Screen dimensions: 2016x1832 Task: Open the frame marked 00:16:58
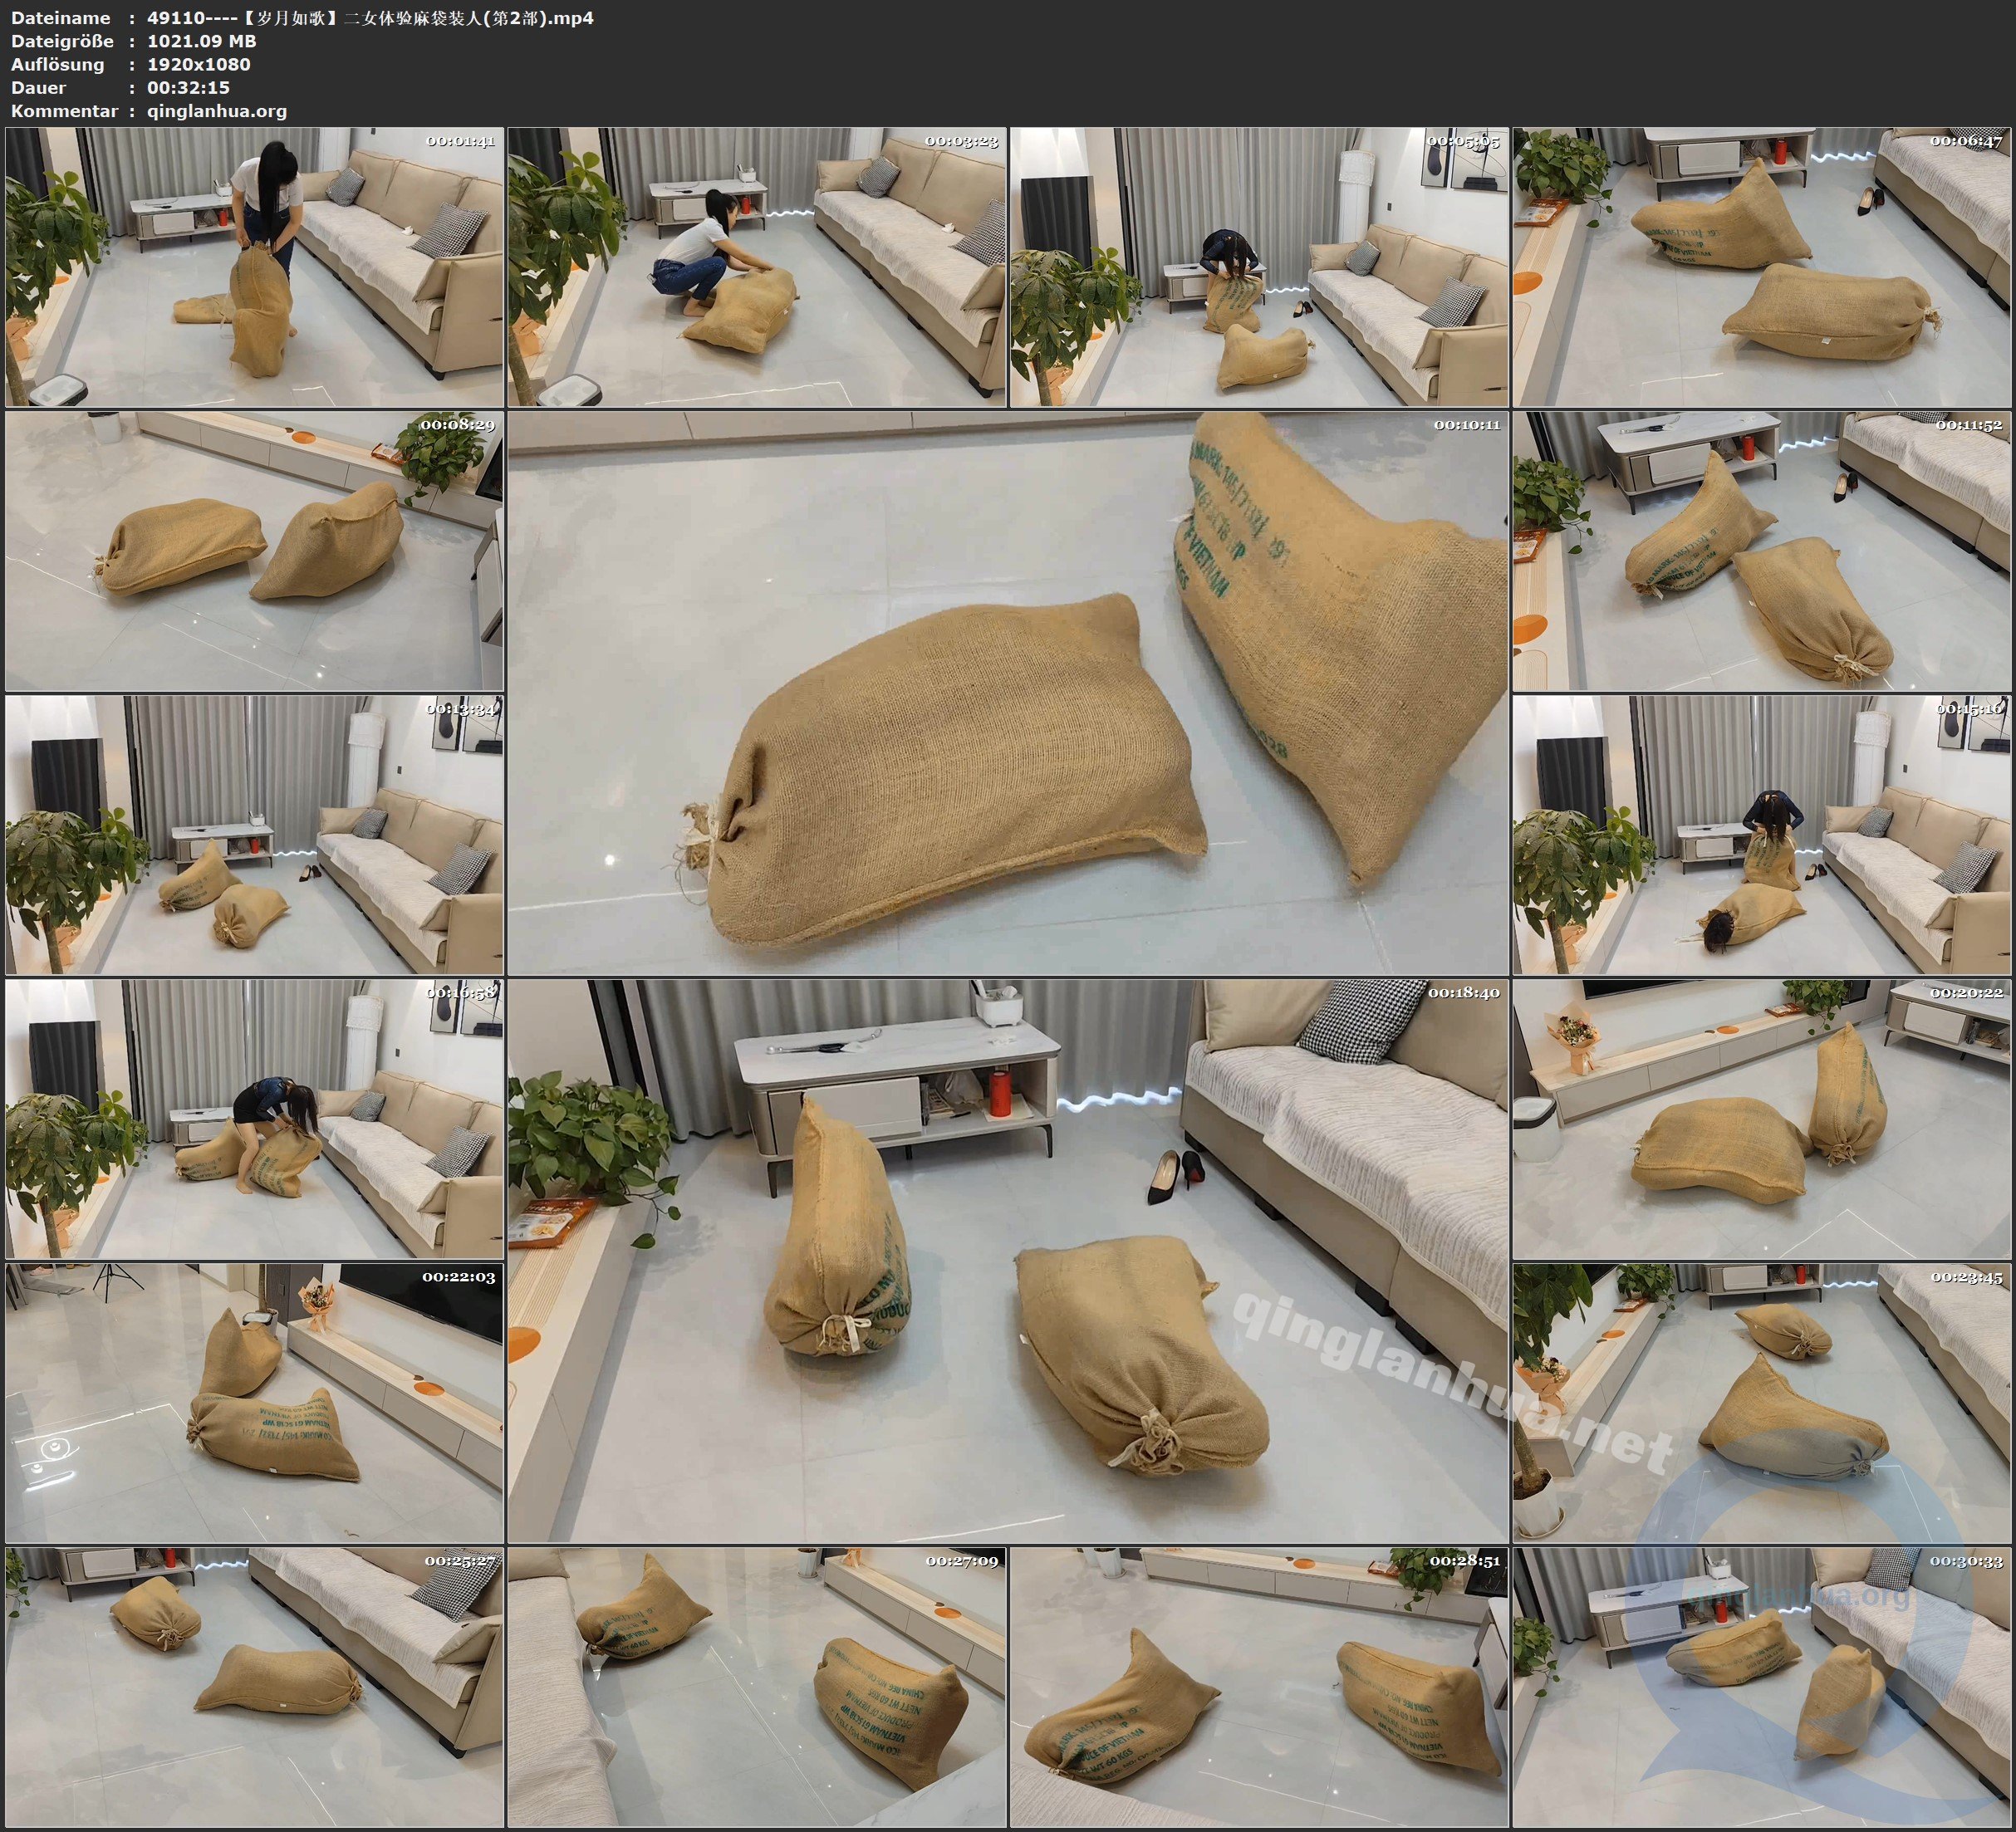coord(254,1119)
